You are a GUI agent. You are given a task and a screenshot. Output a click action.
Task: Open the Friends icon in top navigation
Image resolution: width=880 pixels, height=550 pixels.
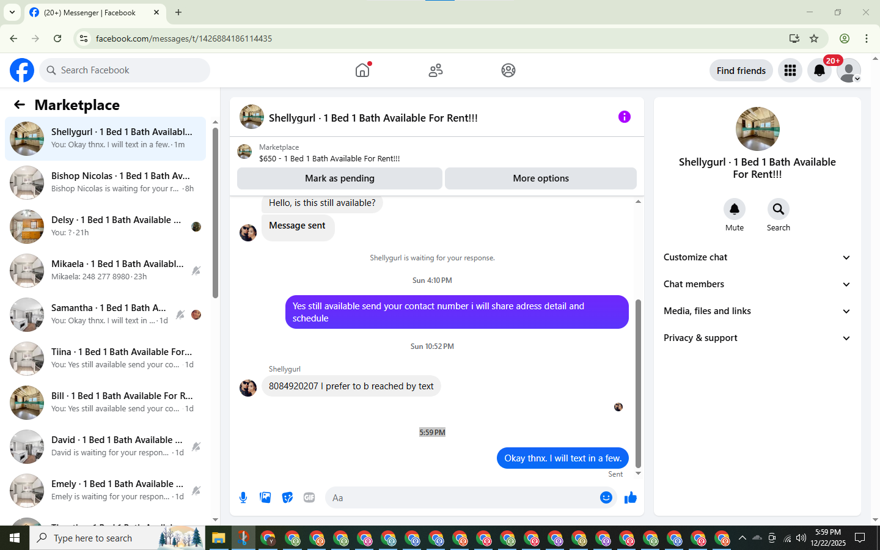[436, 70]
